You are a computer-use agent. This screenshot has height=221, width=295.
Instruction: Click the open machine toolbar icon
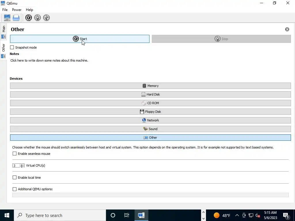16,18
